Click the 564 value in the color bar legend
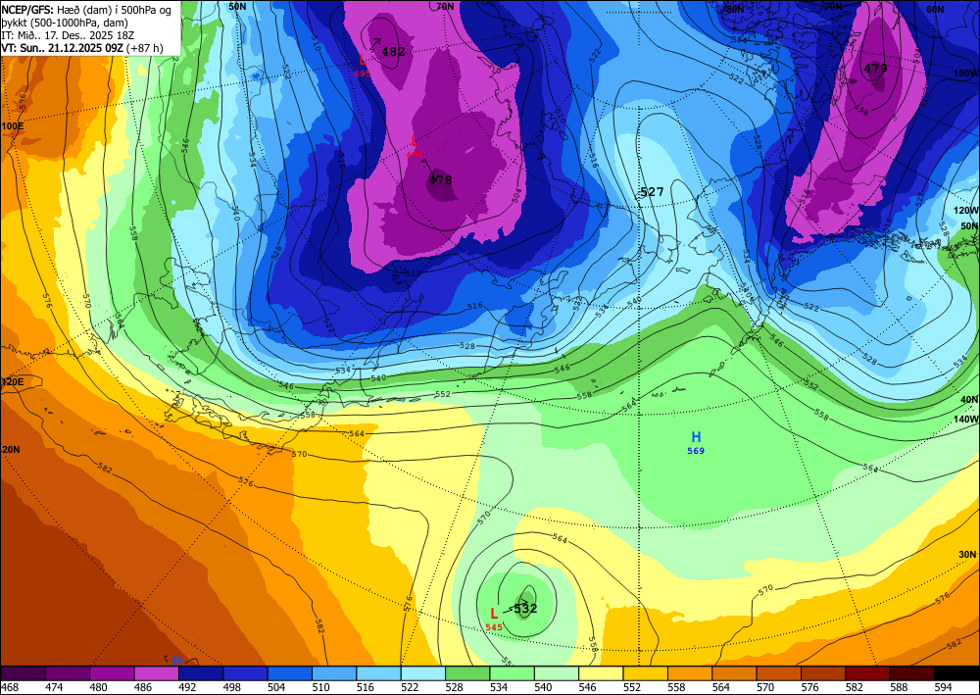 (721, 688)
